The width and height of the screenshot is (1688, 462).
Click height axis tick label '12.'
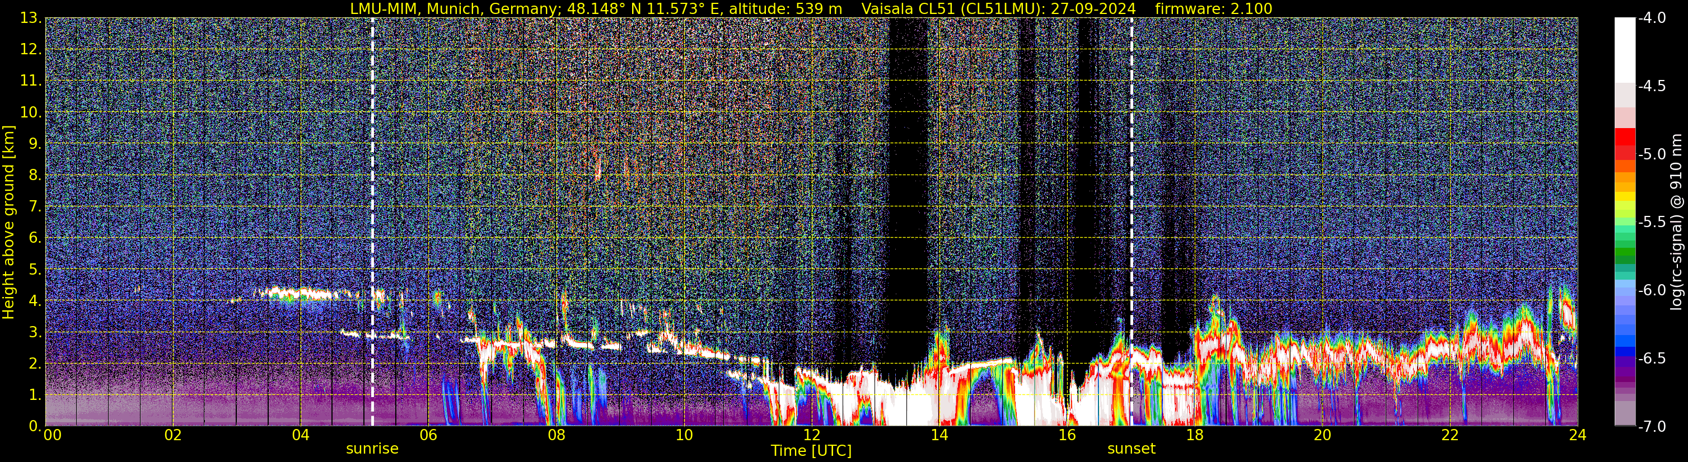(x=30, y=49)
